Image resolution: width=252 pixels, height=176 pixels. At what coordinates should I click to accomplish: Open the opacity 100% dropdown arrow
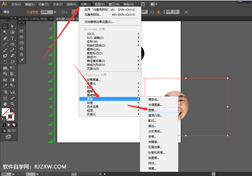(x=55, y=12)
